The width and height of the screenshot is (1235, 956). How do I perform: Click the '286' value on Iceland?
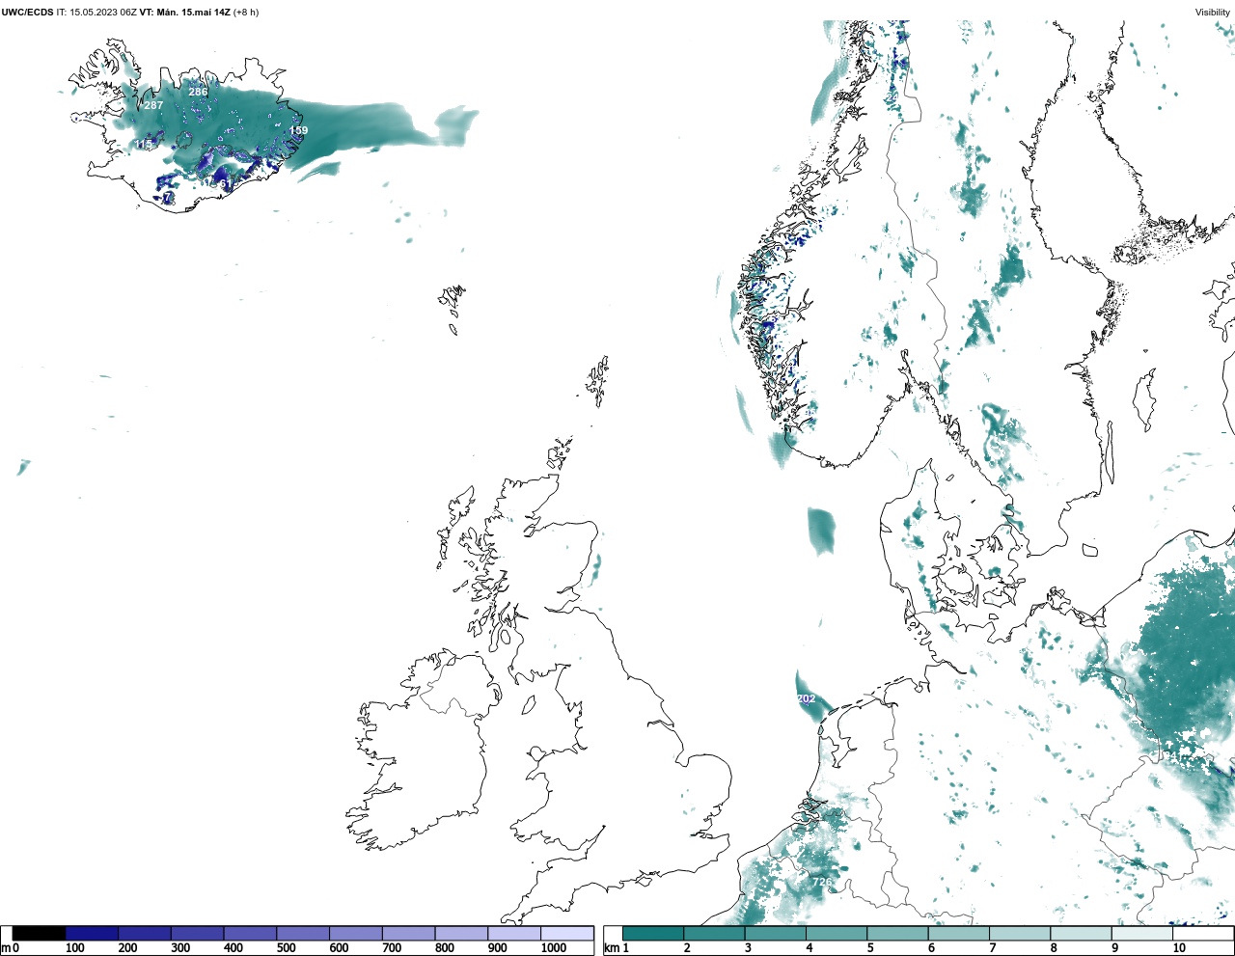click(198, 93)
